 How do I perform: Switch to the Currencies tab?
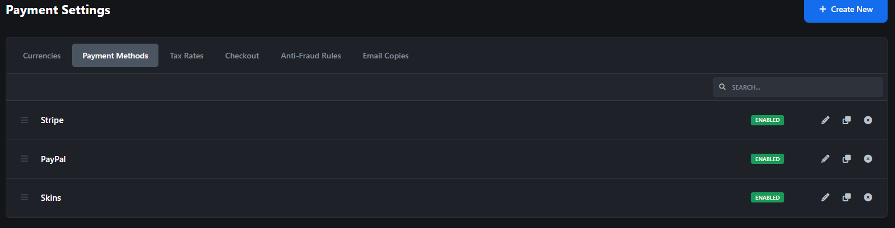click(x=42, y=56)
